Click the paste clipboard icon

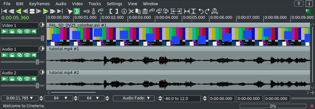[145, 11]
